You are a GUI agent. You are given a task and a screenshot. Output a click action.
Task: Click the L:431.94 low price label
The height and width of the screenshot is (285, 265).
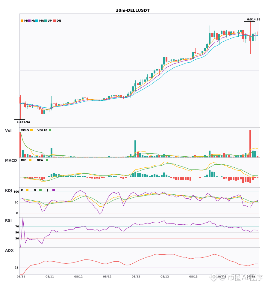23,122
